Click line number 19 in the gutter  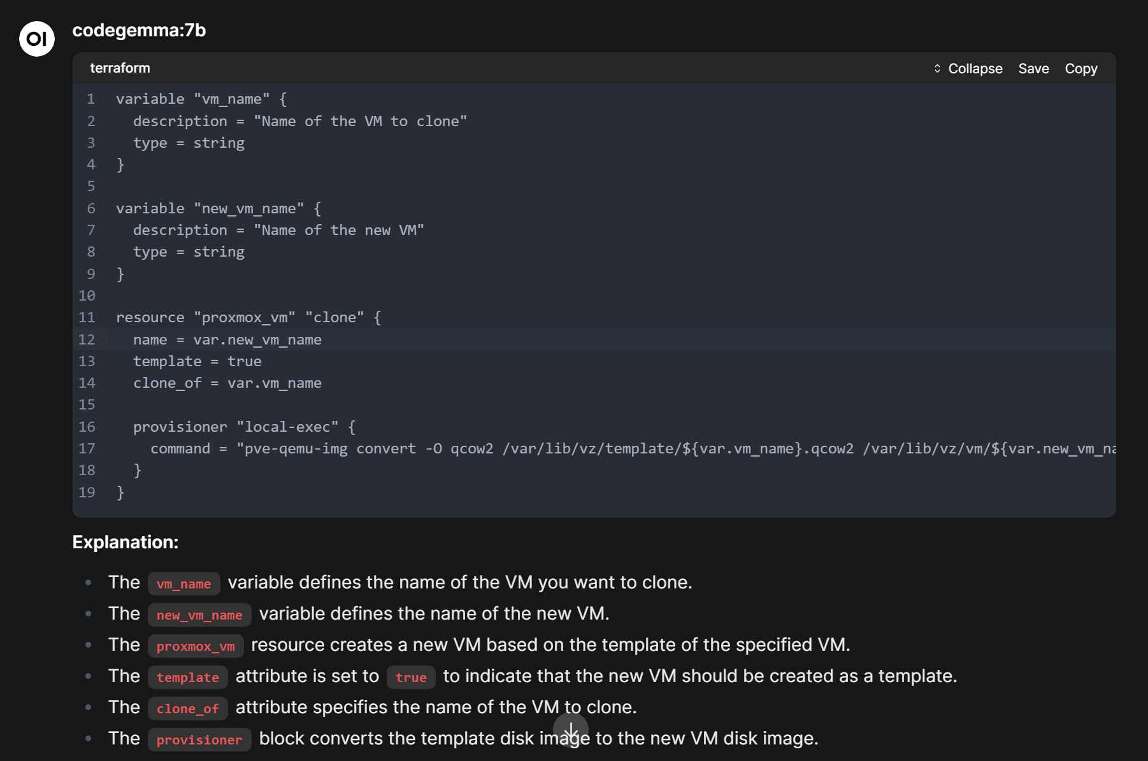[x=87, y=493]
